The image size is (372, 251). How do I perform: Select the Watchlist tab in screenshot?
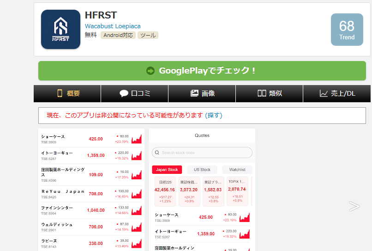(x=237, y=170)
